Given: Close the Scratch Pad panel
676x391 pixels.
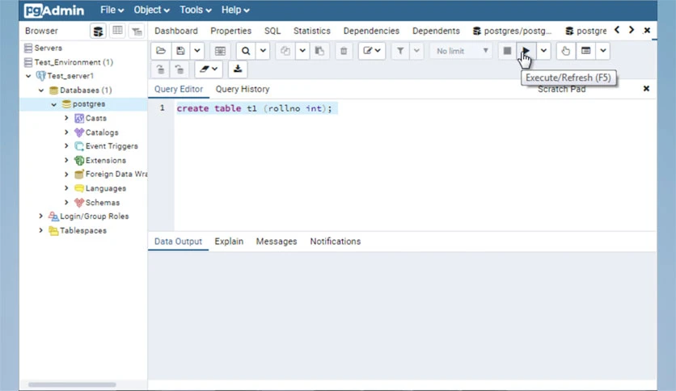Looking at the screenshot, I should click(x=646, y=89).
